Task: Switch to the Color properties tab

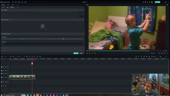Action: tap(13, 5)
